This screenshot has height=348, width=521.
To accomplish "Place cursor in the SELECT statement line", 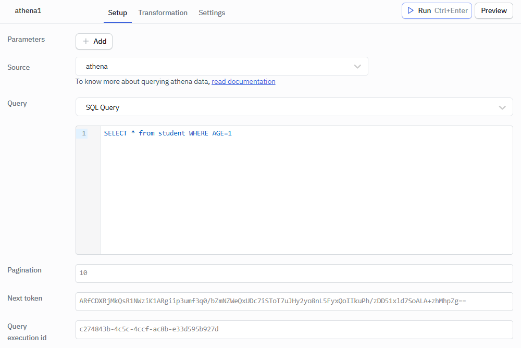I will pos(168,133).
